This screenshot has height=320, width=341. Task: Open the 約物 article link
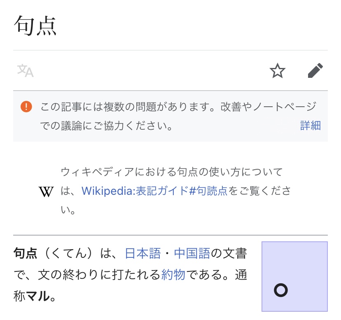click(173, 275)
